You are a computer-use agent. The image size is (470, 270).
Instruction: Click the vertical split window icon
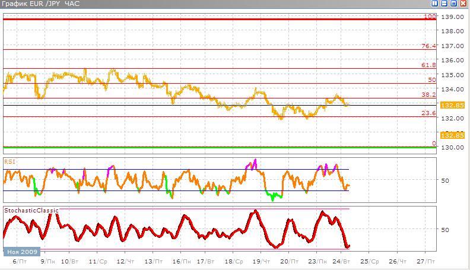click(x=435, y=4)
